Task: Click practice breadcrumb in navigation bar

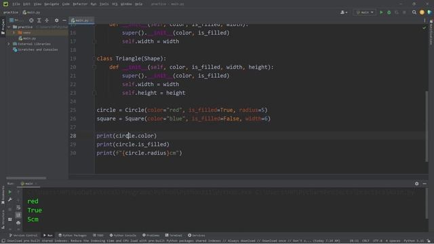Action: point(11,12)
